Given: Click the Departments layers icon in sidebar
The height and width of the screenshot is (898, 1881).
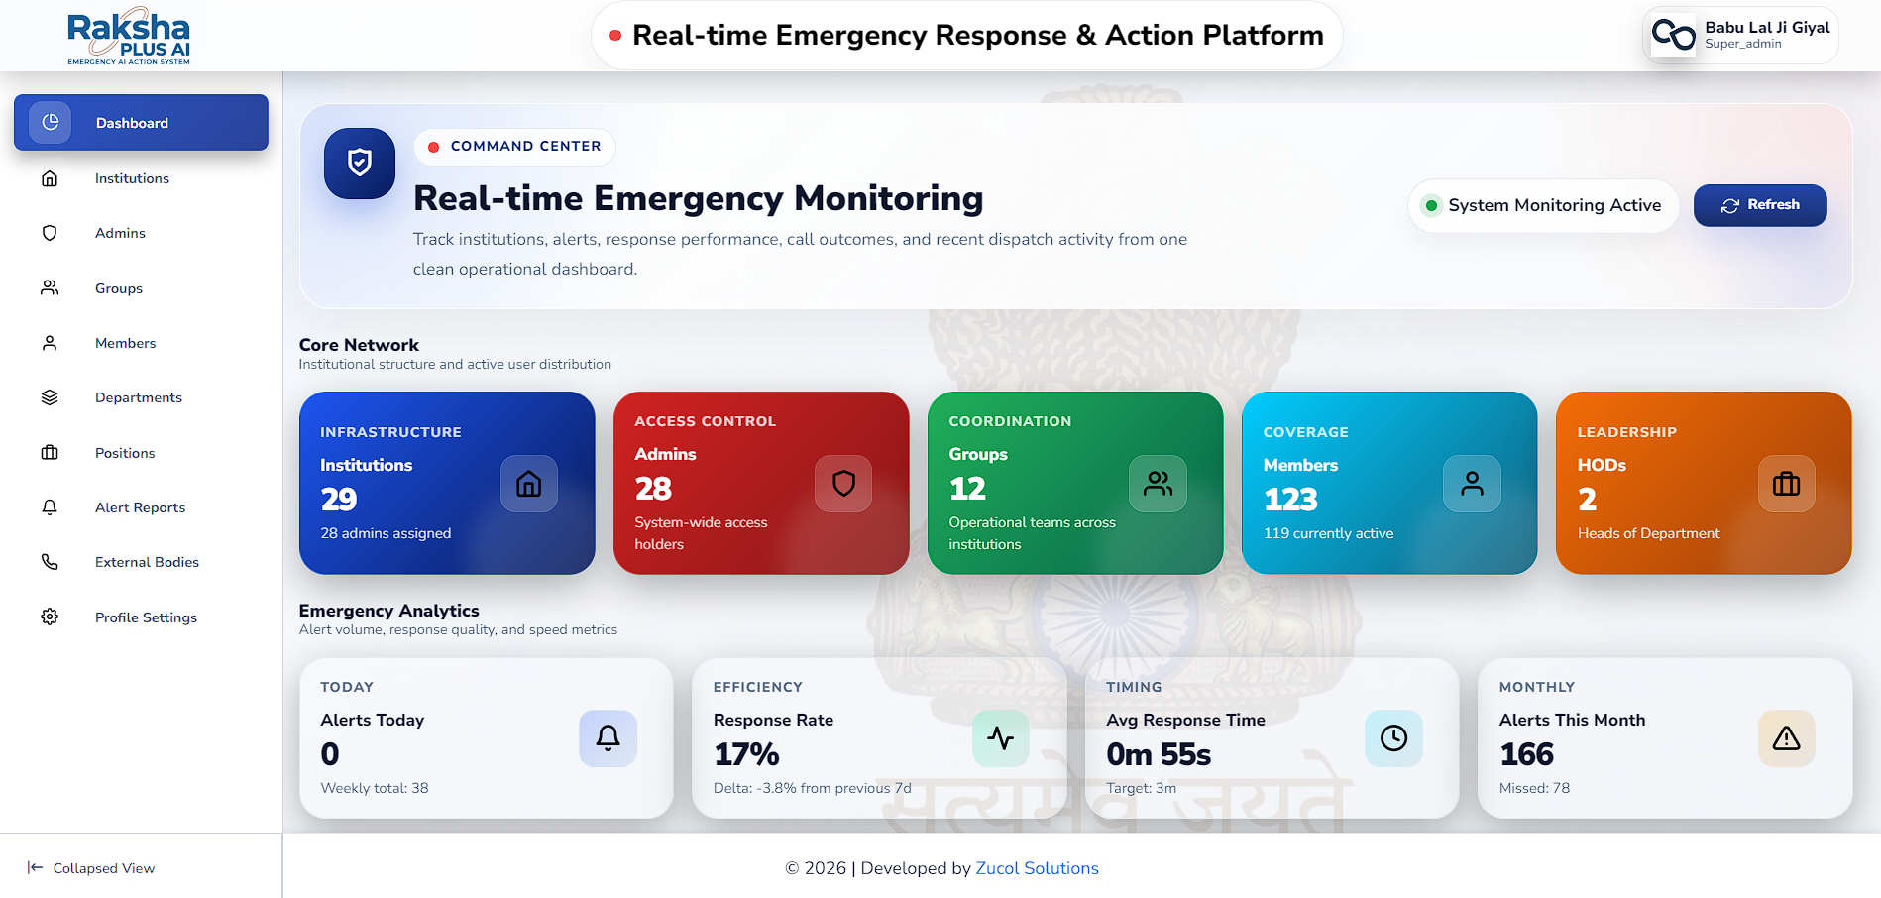Looking at the screenshot, I should (50, 397).
